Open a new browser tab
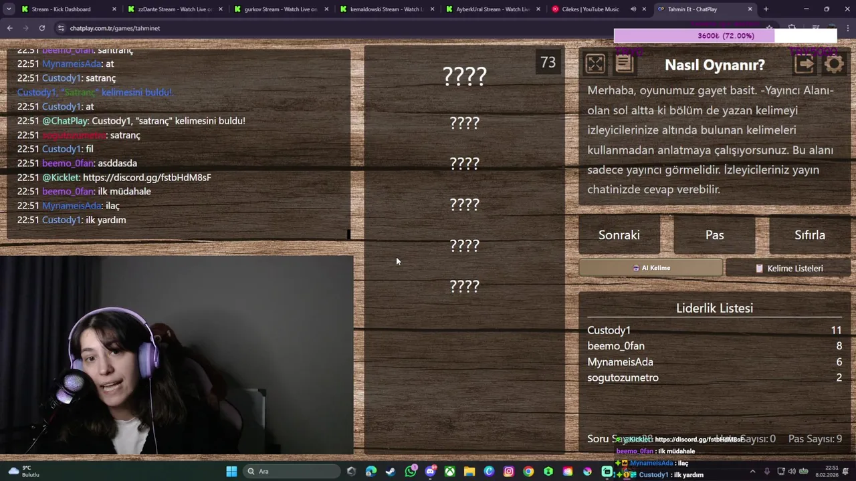Image resolution: width=856 pixels, height=481 pixels. 766,9
